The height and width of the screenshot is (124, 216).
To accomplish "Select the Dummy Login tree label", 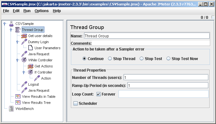I will (38, 42).
